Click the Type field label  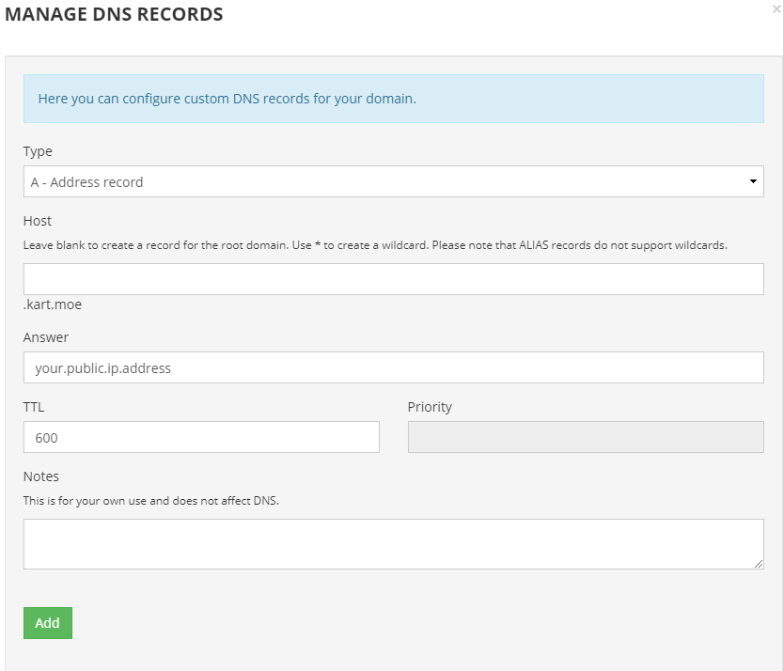[38, 151]
